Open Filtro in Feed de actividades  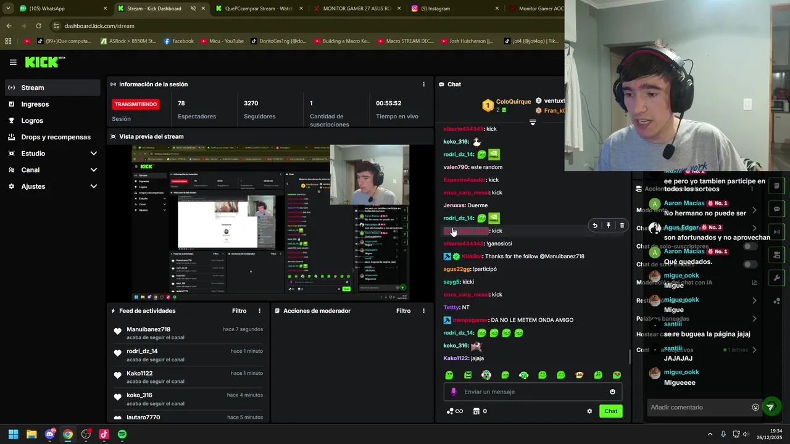pos(239,311)
